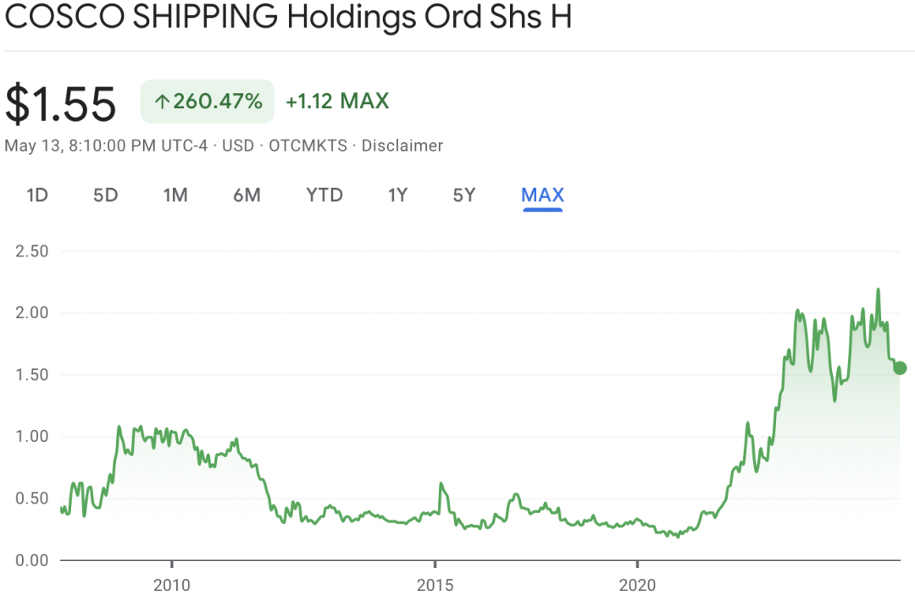This screenshot has width=915, height=606.
Task: Click the green endpoint dot on the chart
Action: (900, 367)
